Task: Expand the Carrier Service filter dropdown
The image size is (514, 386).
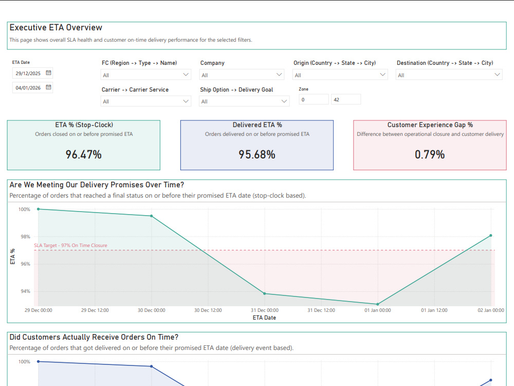Action: click(146, 101)
